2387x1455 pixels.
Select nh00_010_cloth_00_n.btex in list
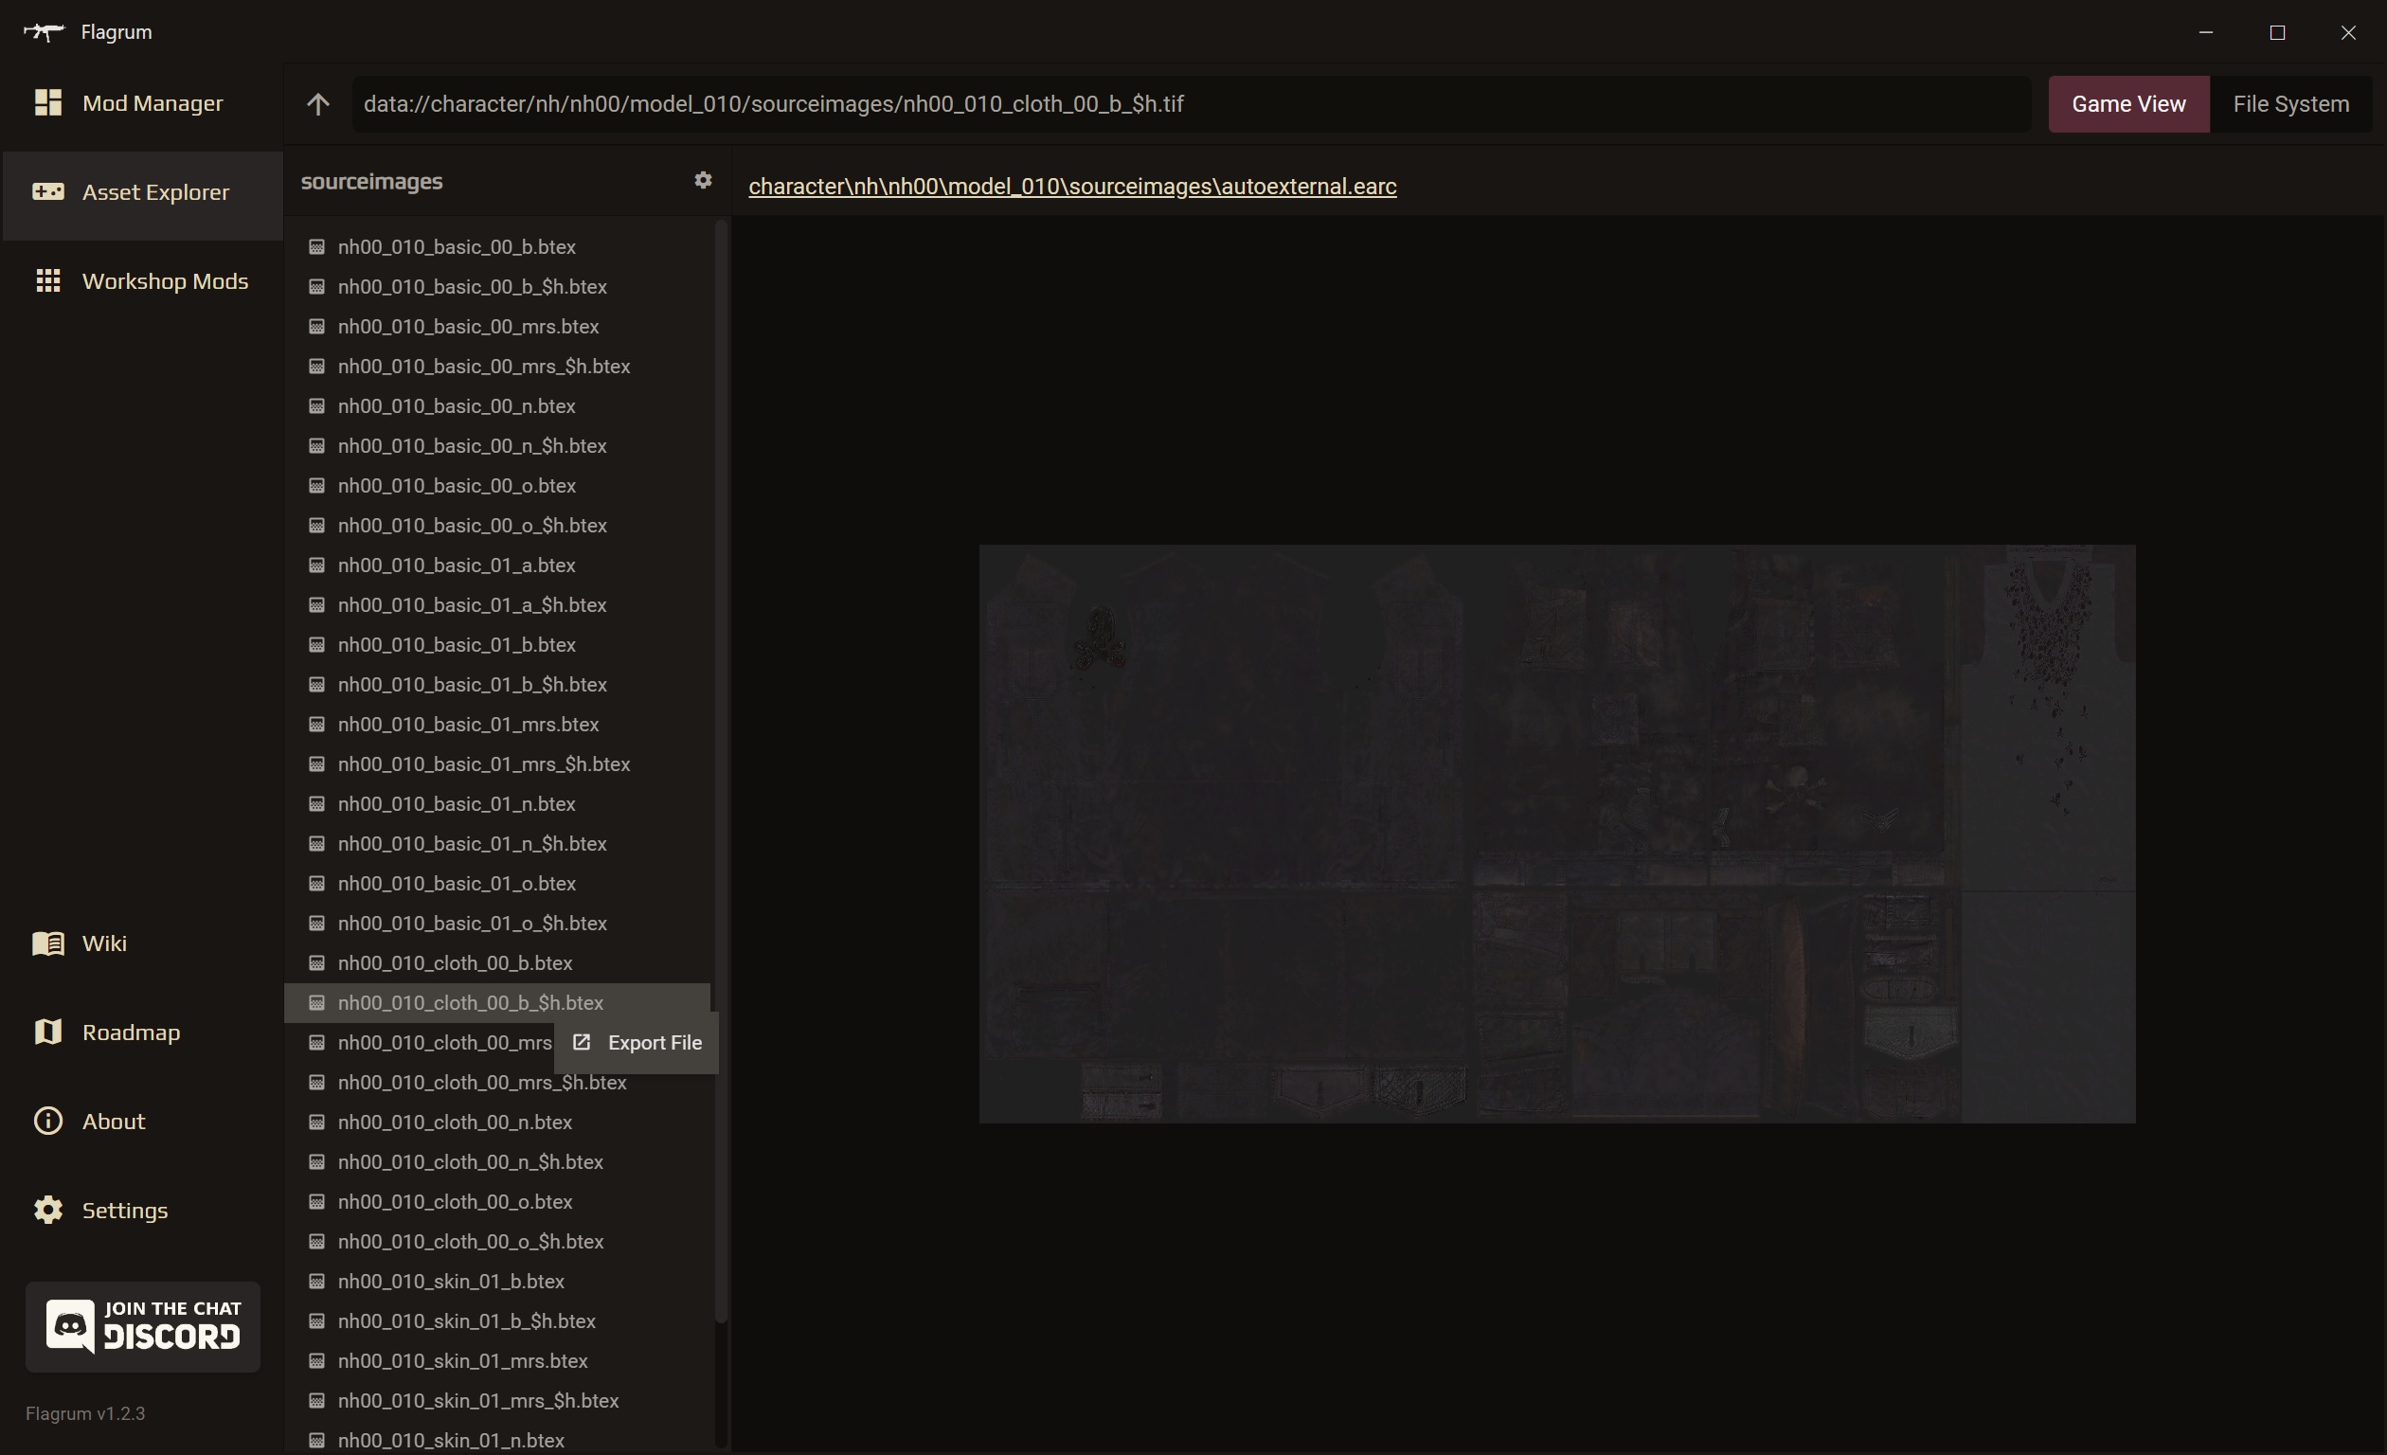pos(455,1122)
